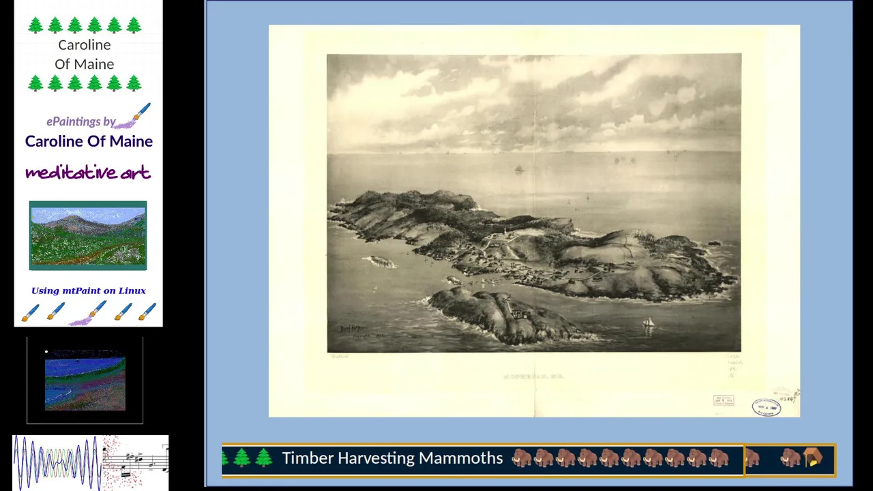Open the mountain landscape painting thumbnail

coord(88,235)
